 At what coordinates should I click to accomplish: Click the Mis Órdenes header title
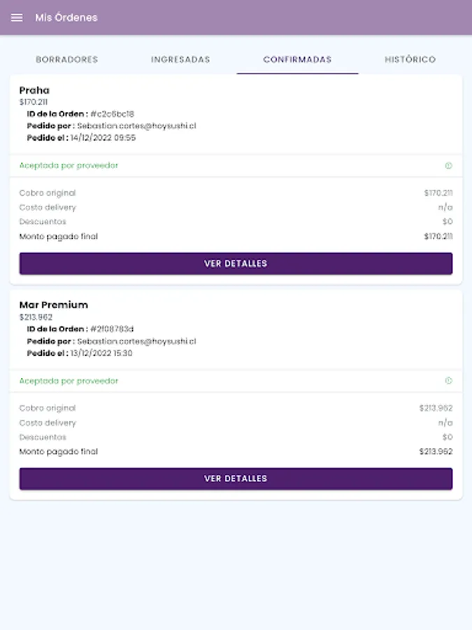click(66, 17)
